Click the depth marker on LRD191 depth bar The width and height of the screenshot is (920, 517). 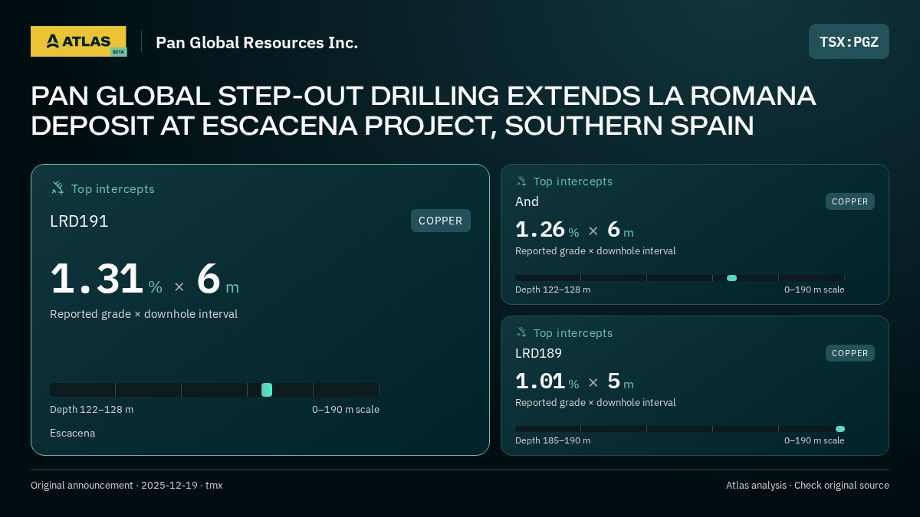(267, 390)
